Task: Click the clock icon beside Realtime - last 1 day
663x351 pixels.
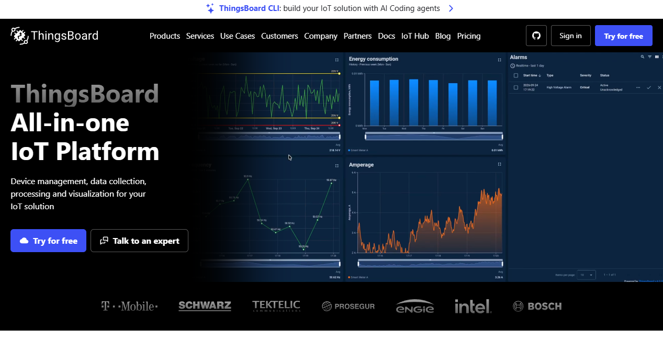Action: coord(513,66)
